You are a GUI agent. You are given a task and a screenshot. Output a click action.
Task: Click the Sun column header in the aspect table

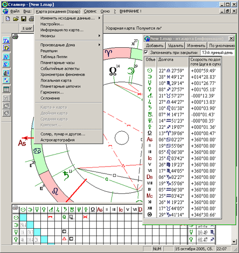[23, 210]
